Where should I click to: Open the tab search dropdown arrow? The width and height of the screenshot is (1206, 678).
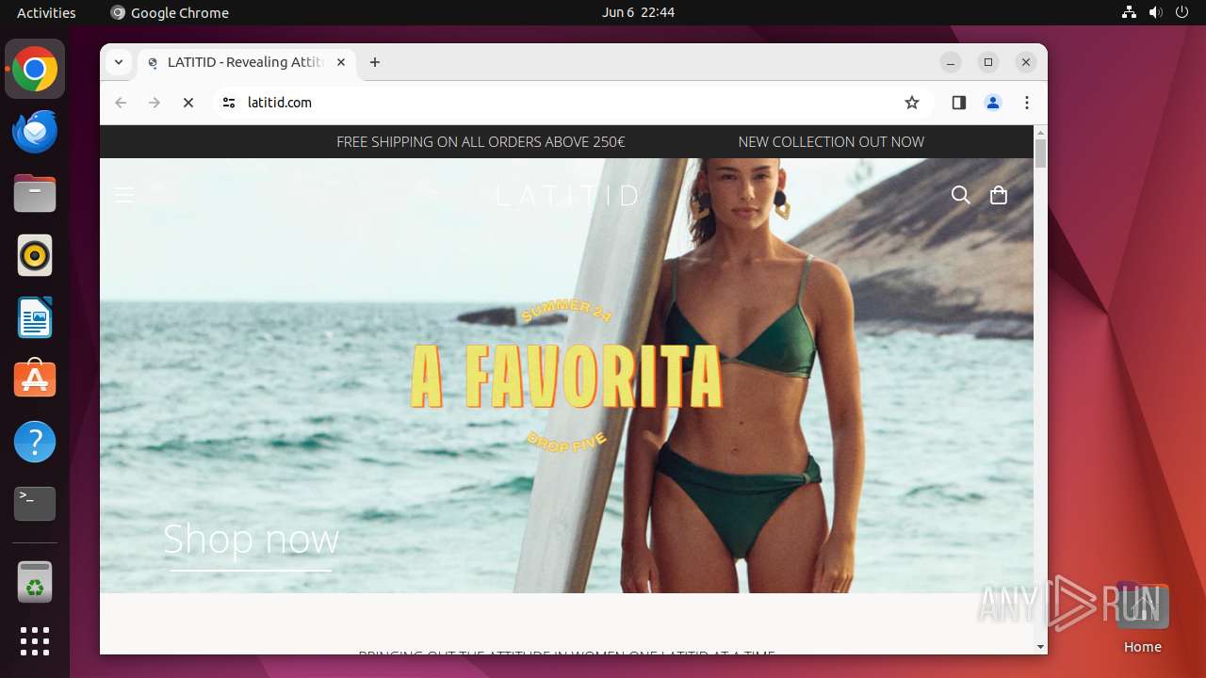coord(119,62)
